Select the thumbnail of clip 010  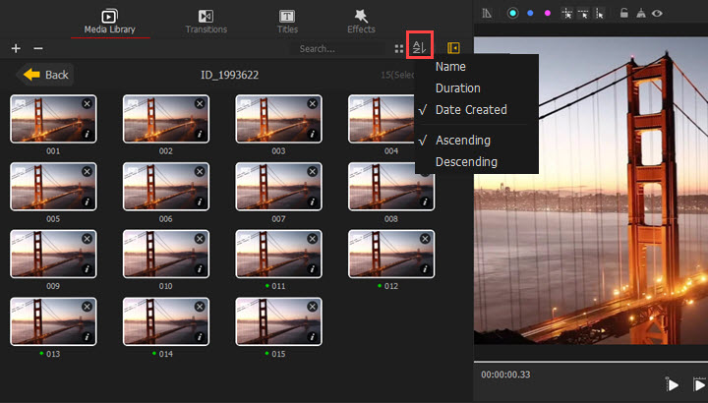(165, 254)
